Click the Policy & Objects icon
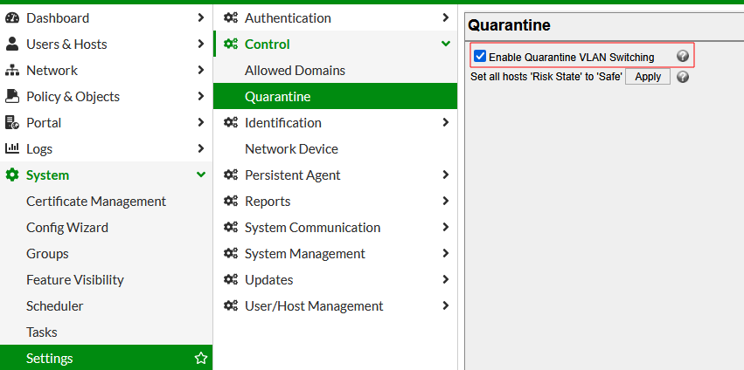The width and height of the screenshot is (744, 370). [12, 96]
